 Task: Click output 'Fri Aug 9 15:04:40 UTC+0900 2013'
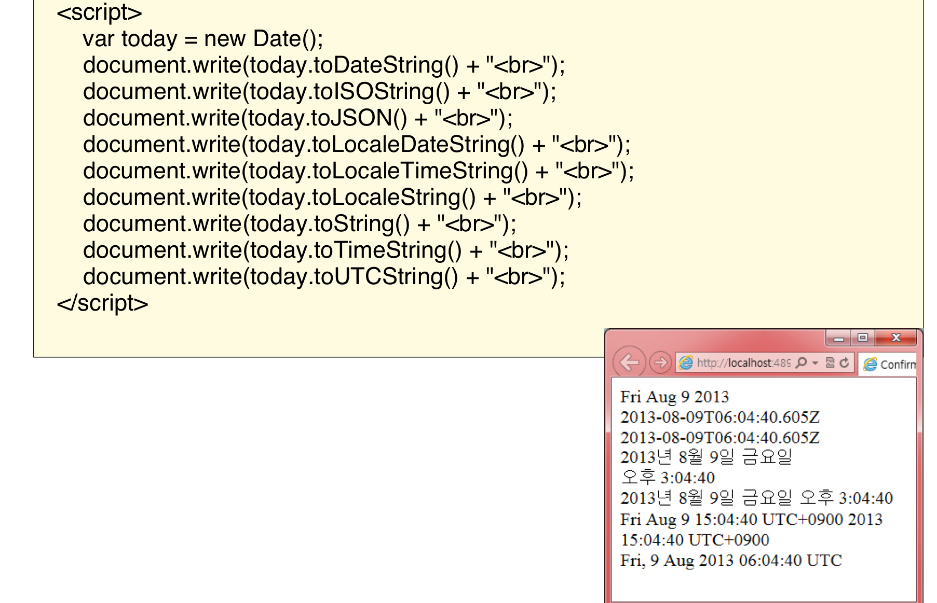point(751,520)
